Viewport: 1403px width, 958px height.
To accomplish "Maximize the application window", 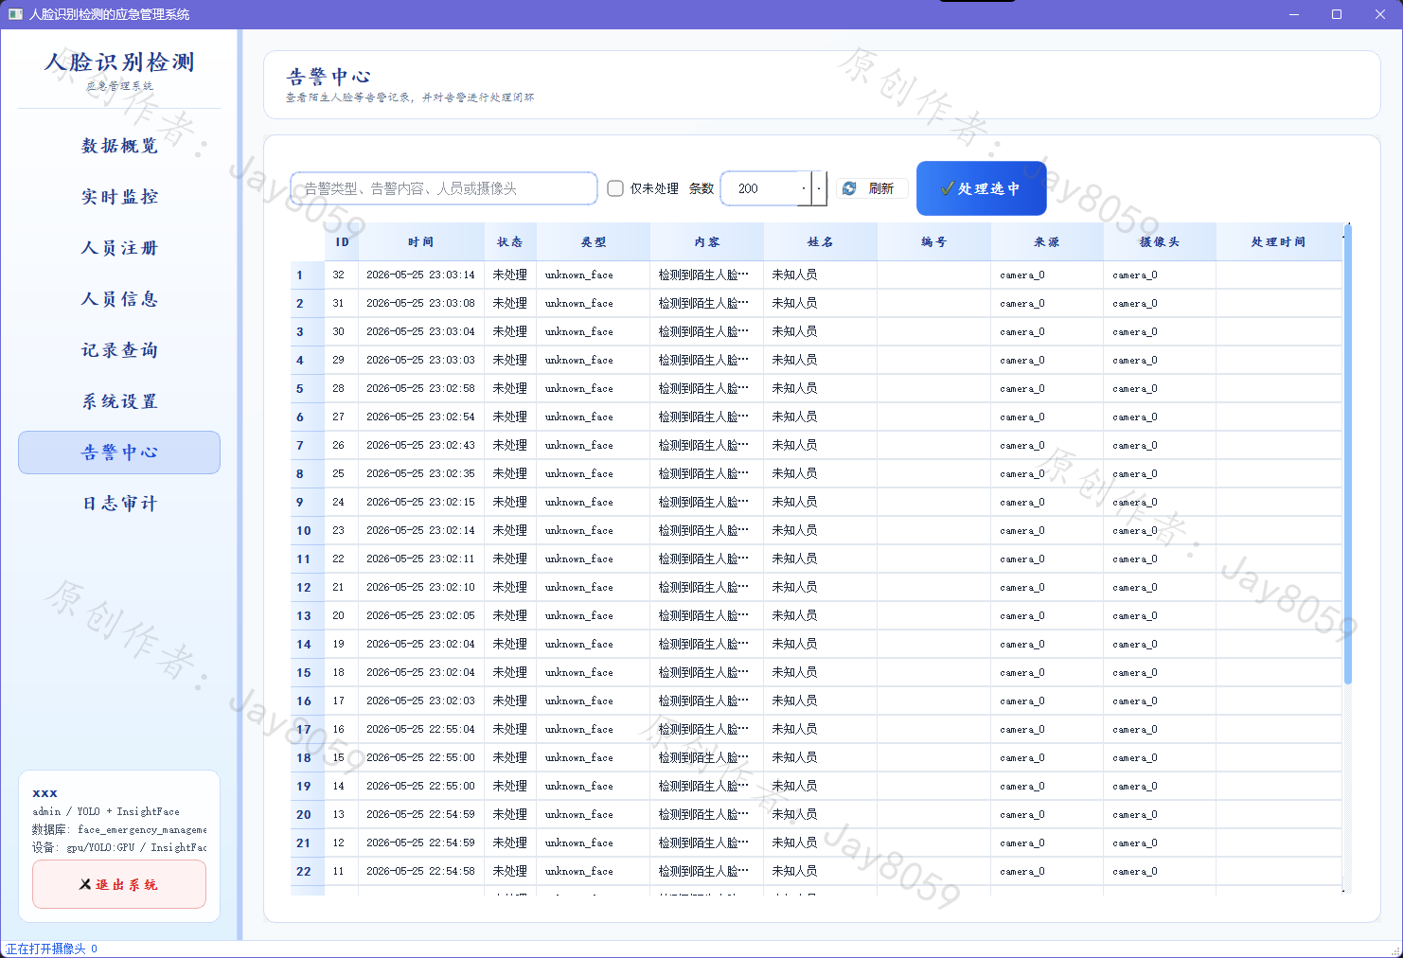I will (x=1337, y=14).
